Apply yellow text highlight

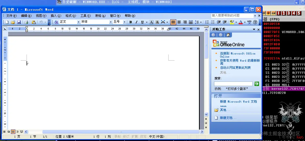coord(232,22)
